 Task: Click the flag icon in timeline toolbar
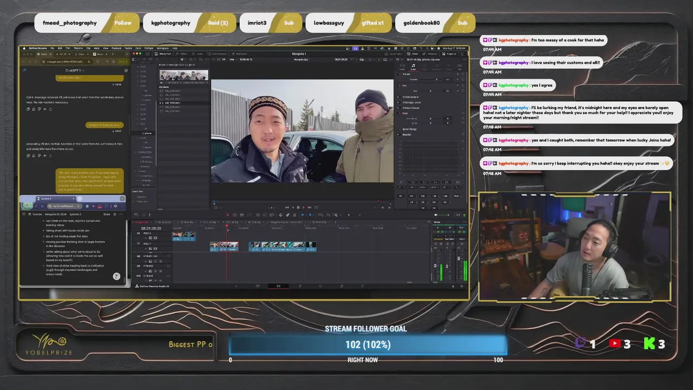(303, 214)
